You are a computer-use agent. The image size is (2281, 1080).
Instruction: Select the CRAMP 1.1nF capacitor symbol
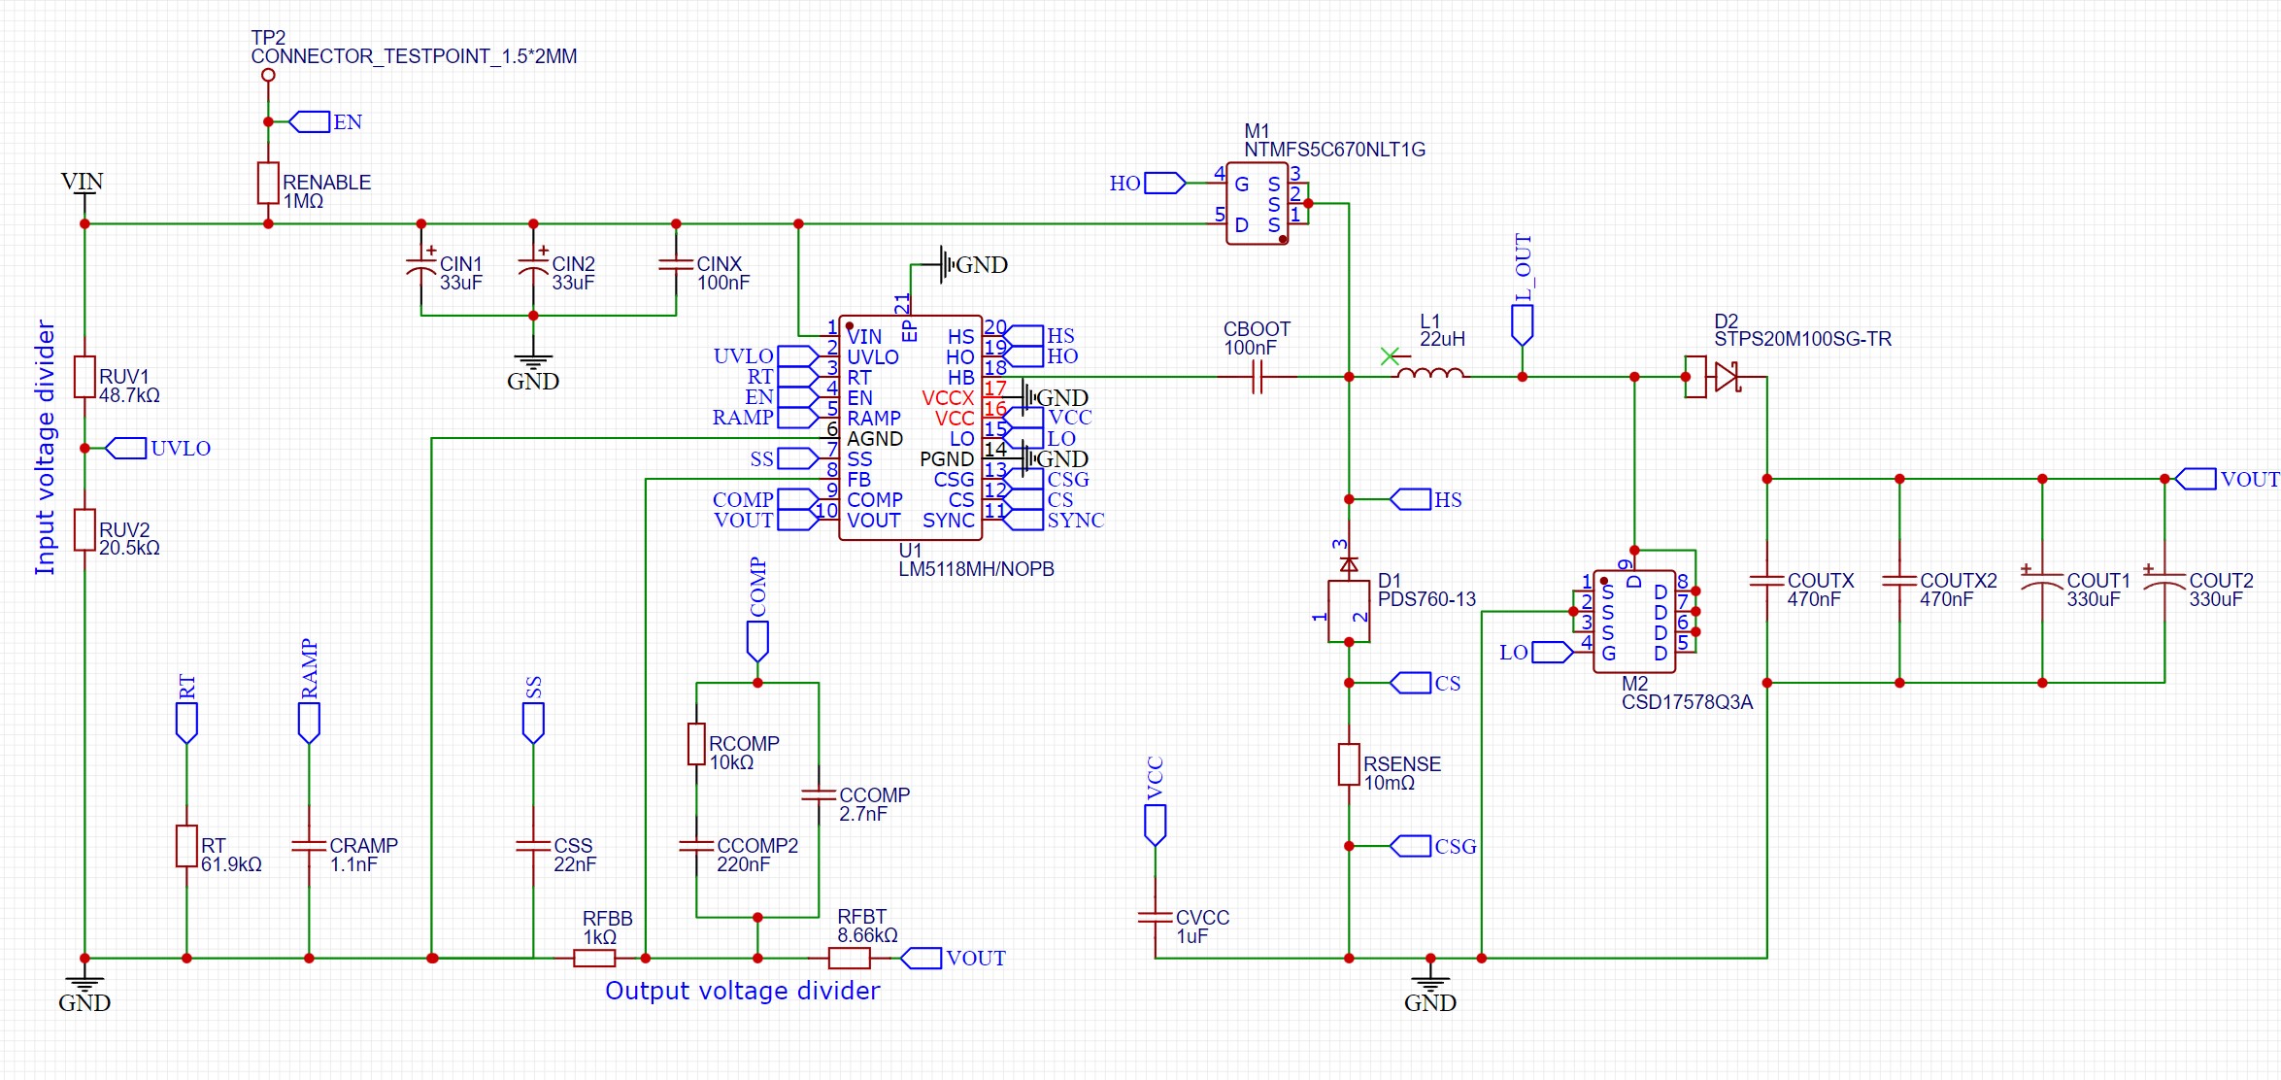click(x=309, y=846)
